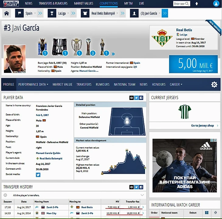
Task: Open the Real Betis Balompié breadcrumb dropdown
Action: 117,13
